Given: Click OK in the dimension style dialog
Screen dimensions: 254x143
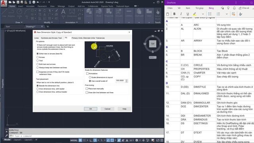Looking at the screenshot, I should 90,109.
